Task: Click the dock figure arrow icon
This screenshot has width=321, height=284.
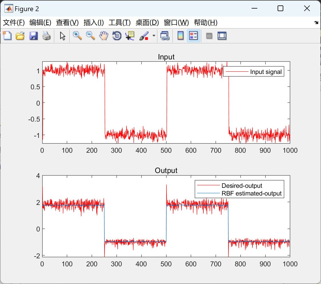Action: point(316,23)
